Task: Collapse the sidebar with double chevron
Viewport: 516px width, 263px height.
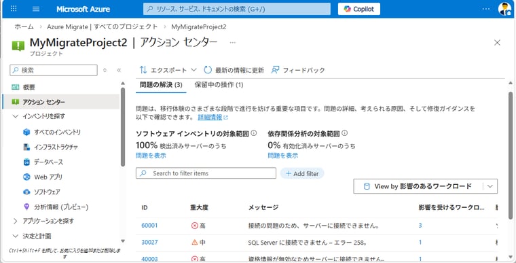Action: pyautogui.click(x=119, y=70)
